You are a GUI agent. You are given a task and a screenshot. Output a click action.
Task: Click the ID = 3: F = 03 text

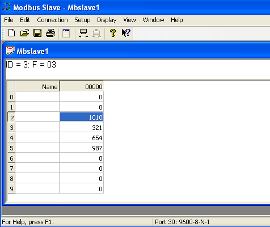click(31, 65)
